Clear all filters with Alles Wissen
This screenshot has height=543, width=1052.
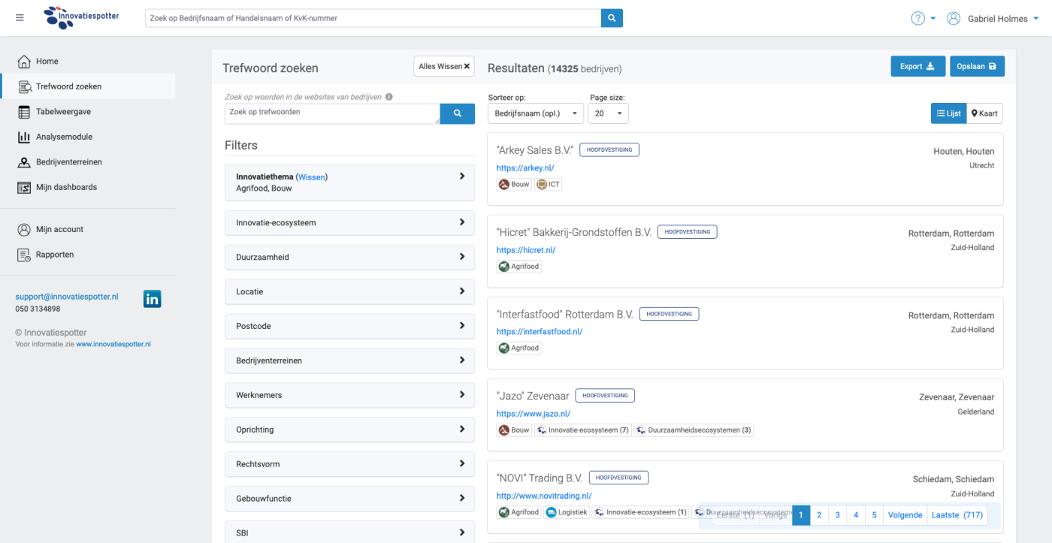444,66
